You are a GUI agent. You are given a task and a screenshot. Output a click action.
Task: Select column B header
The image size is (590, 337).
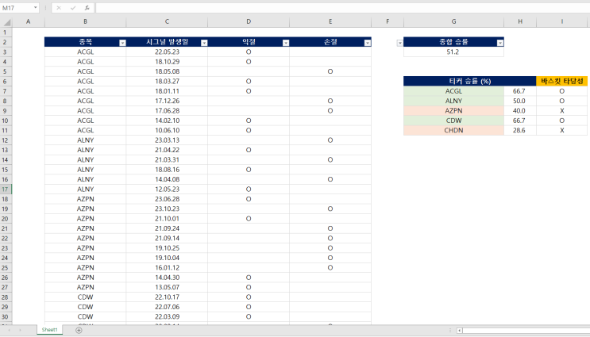click(86, 21)
